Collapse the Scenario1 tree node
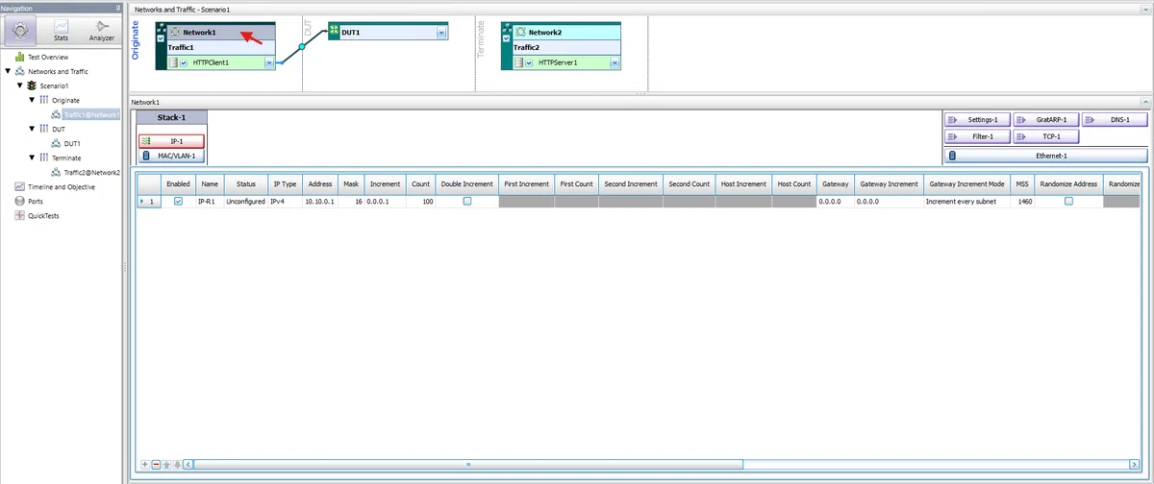The image size is (1154, 484). (x=19, y=85)
